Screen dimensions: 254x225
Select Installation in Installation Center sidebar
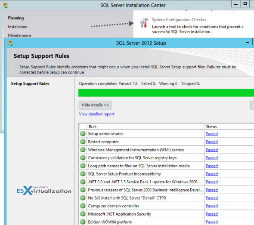18,27
